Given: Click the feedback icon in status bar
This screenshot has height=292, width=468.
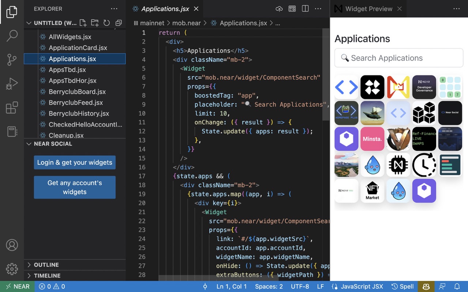Looking at the screenshot, I should [442, 287].
